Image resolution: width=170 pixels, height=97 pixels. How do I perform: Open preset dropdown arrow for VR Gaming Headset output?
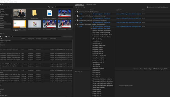[x=91, y=14]
